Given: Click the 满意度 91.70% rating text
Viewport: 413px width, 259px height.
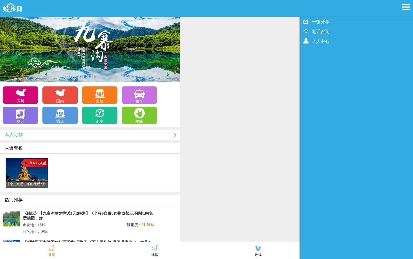Looking at the screenshot, I should [x=140, y=225].
